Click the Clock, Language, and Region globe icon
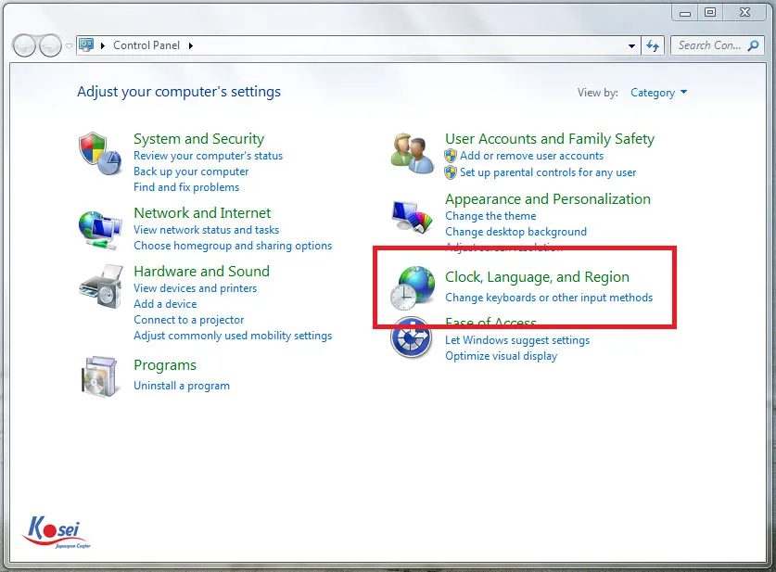This screenshot has height=572, width=776. [x=412, y=288]
